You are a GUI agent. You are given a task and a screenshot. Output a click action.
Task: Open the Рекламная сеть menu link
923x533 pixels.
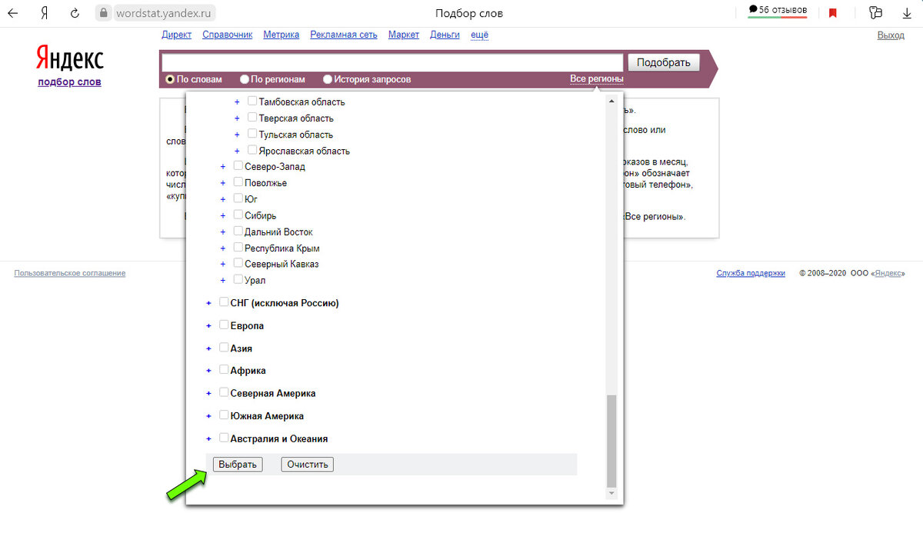coord(344,35)
